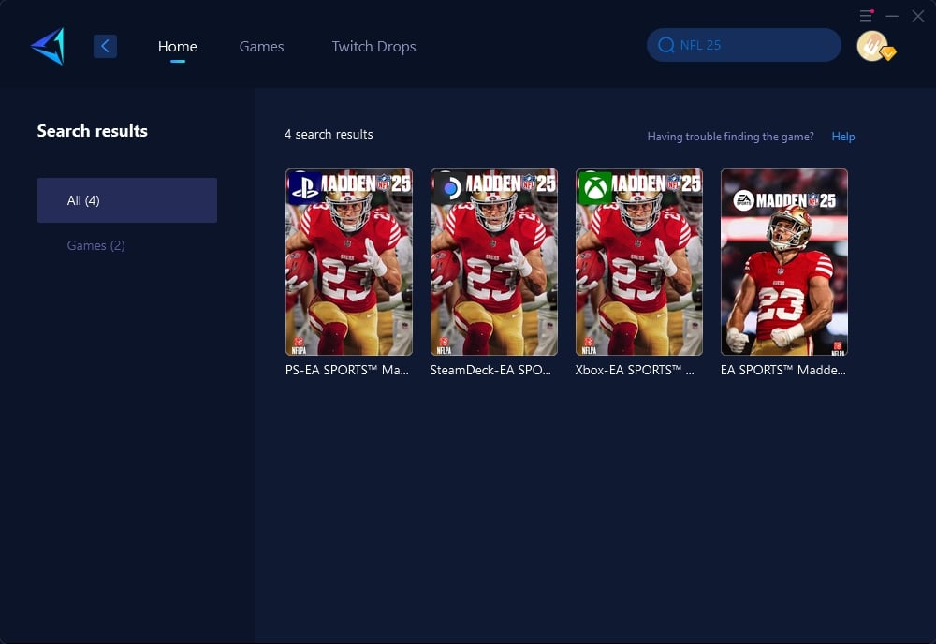Open PS-EA SPORTS Madden cover thumbnail
Screen dimensions: 936x644
coord(349,262)
